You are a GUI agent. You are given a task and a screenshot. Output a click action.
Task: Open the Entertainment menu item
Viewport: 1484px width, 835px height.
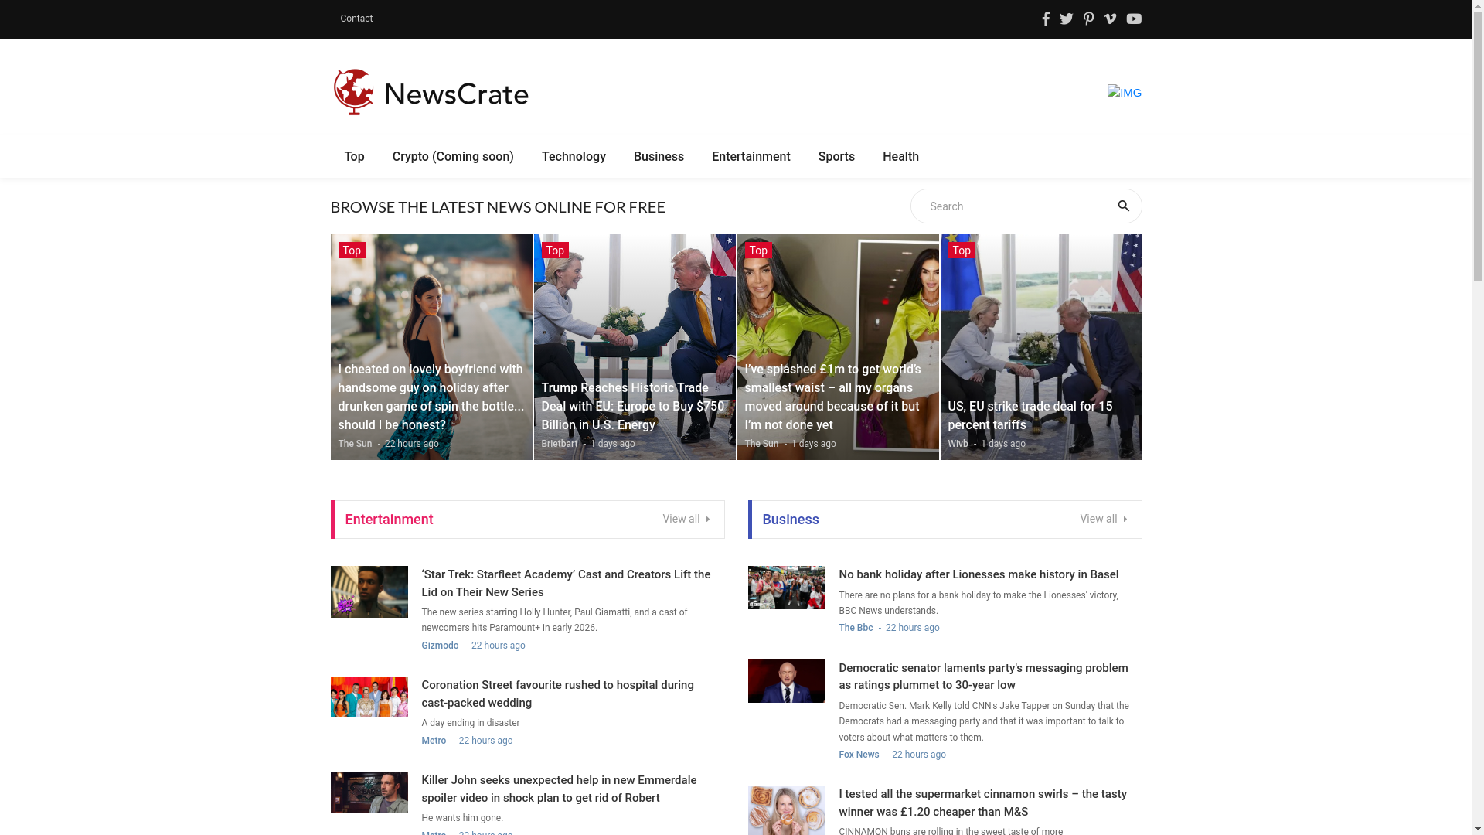point(751,156)
